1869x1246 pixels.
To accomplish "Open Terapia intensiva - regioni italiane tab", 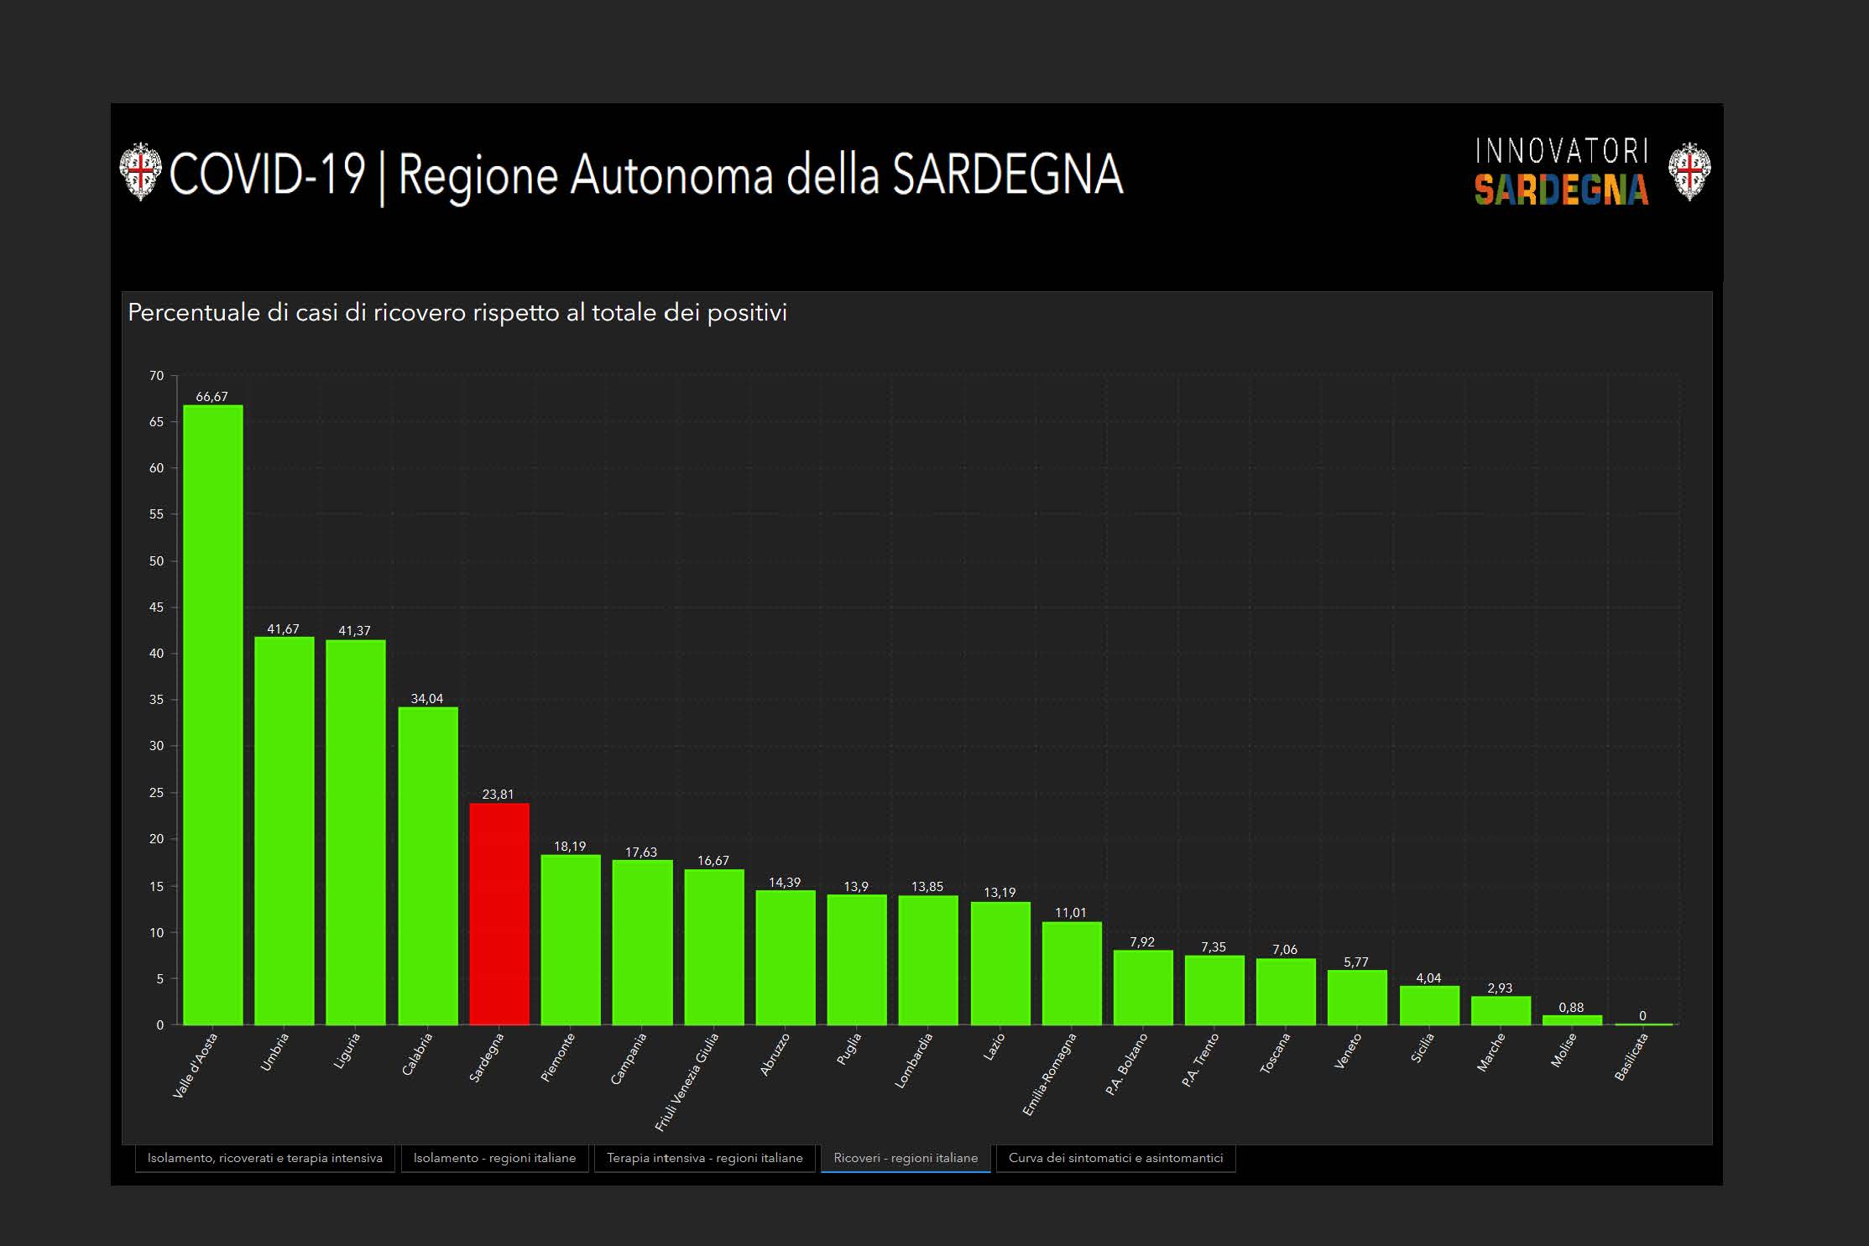I will [704, 1158].
